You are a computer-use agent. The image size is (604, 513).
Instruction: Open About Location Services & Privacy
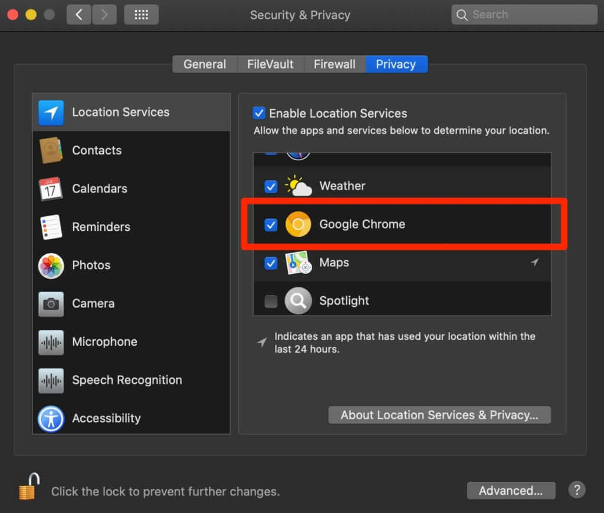(x=439, y=415)
